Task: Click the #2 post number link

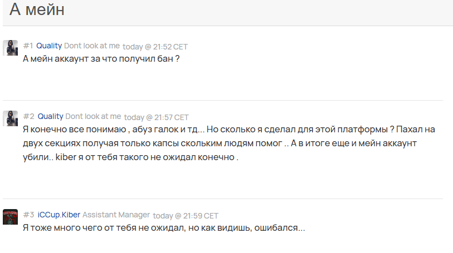Action: click(x=28, y=116)
